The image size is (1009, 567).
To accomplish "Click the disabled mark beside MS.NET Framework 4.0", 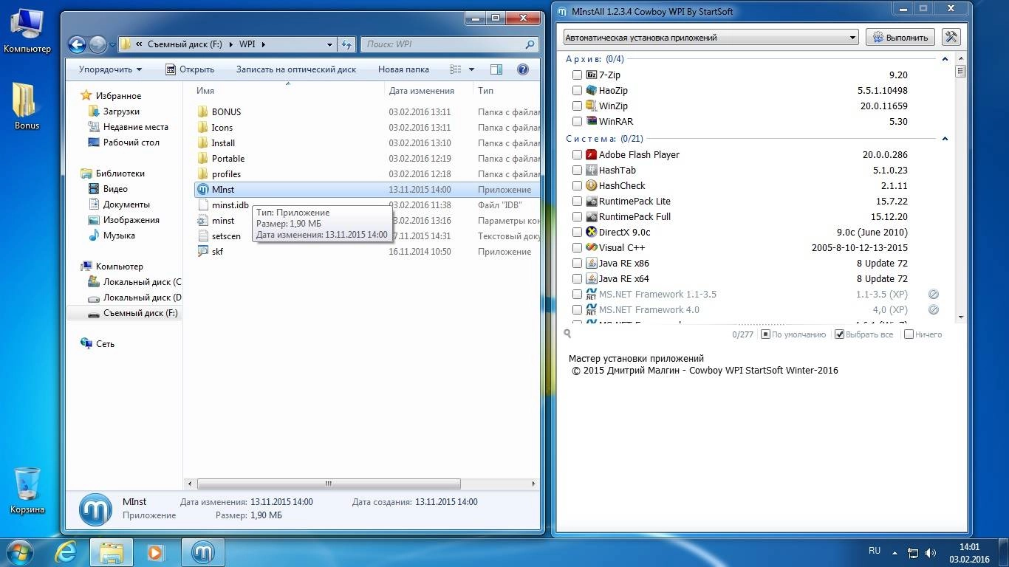I will click(934, 309).
